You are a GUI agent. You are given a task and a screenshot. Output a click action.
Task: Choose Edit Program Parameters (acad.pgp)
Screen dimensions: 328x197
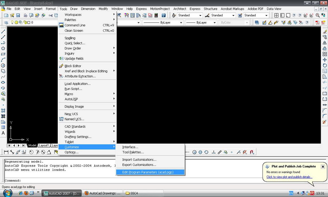pyautogui.click(x=150, y=172)
